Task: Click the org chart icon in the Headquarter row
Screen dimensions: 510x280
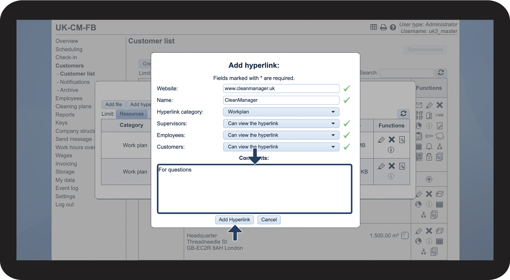Action: pyautogui.click(x=424, y=251)
